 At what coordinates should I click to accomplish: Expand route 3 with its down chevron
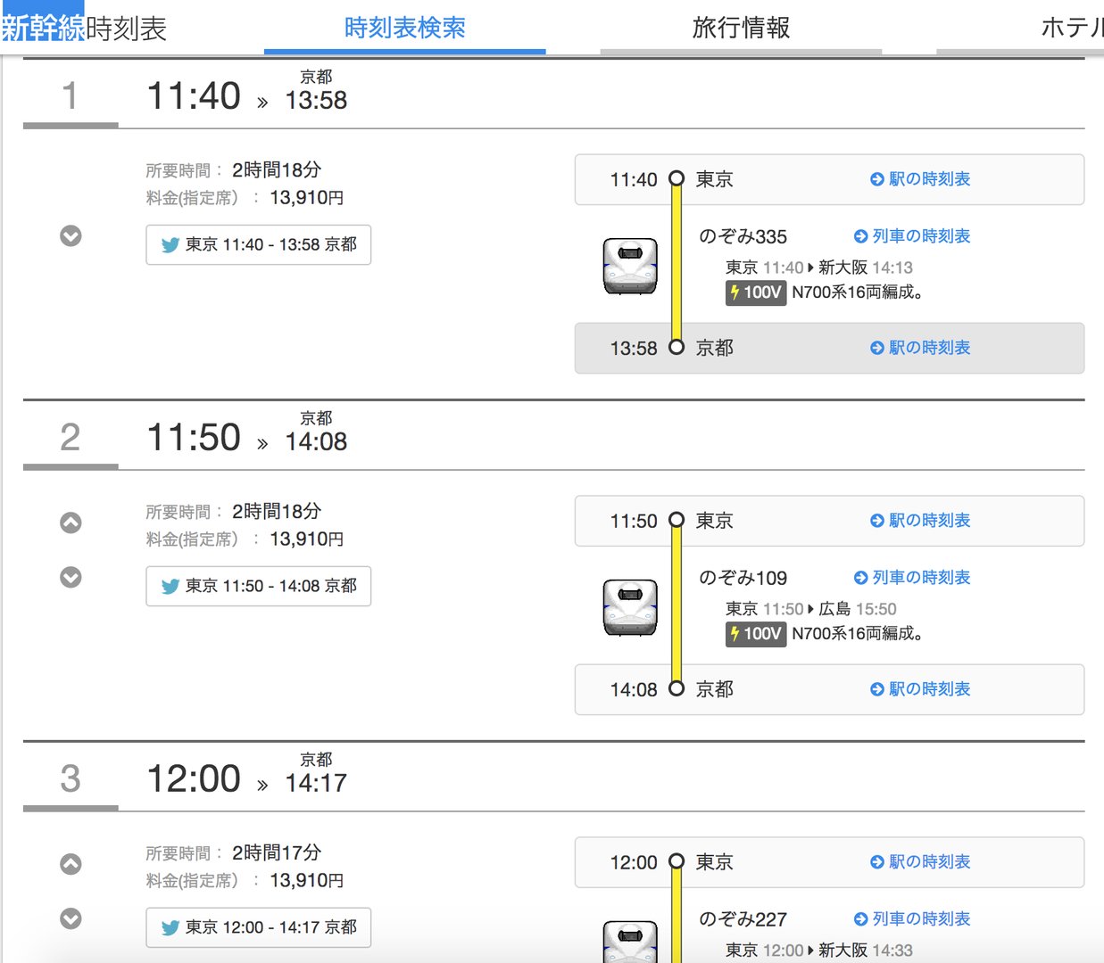[71, 918]
